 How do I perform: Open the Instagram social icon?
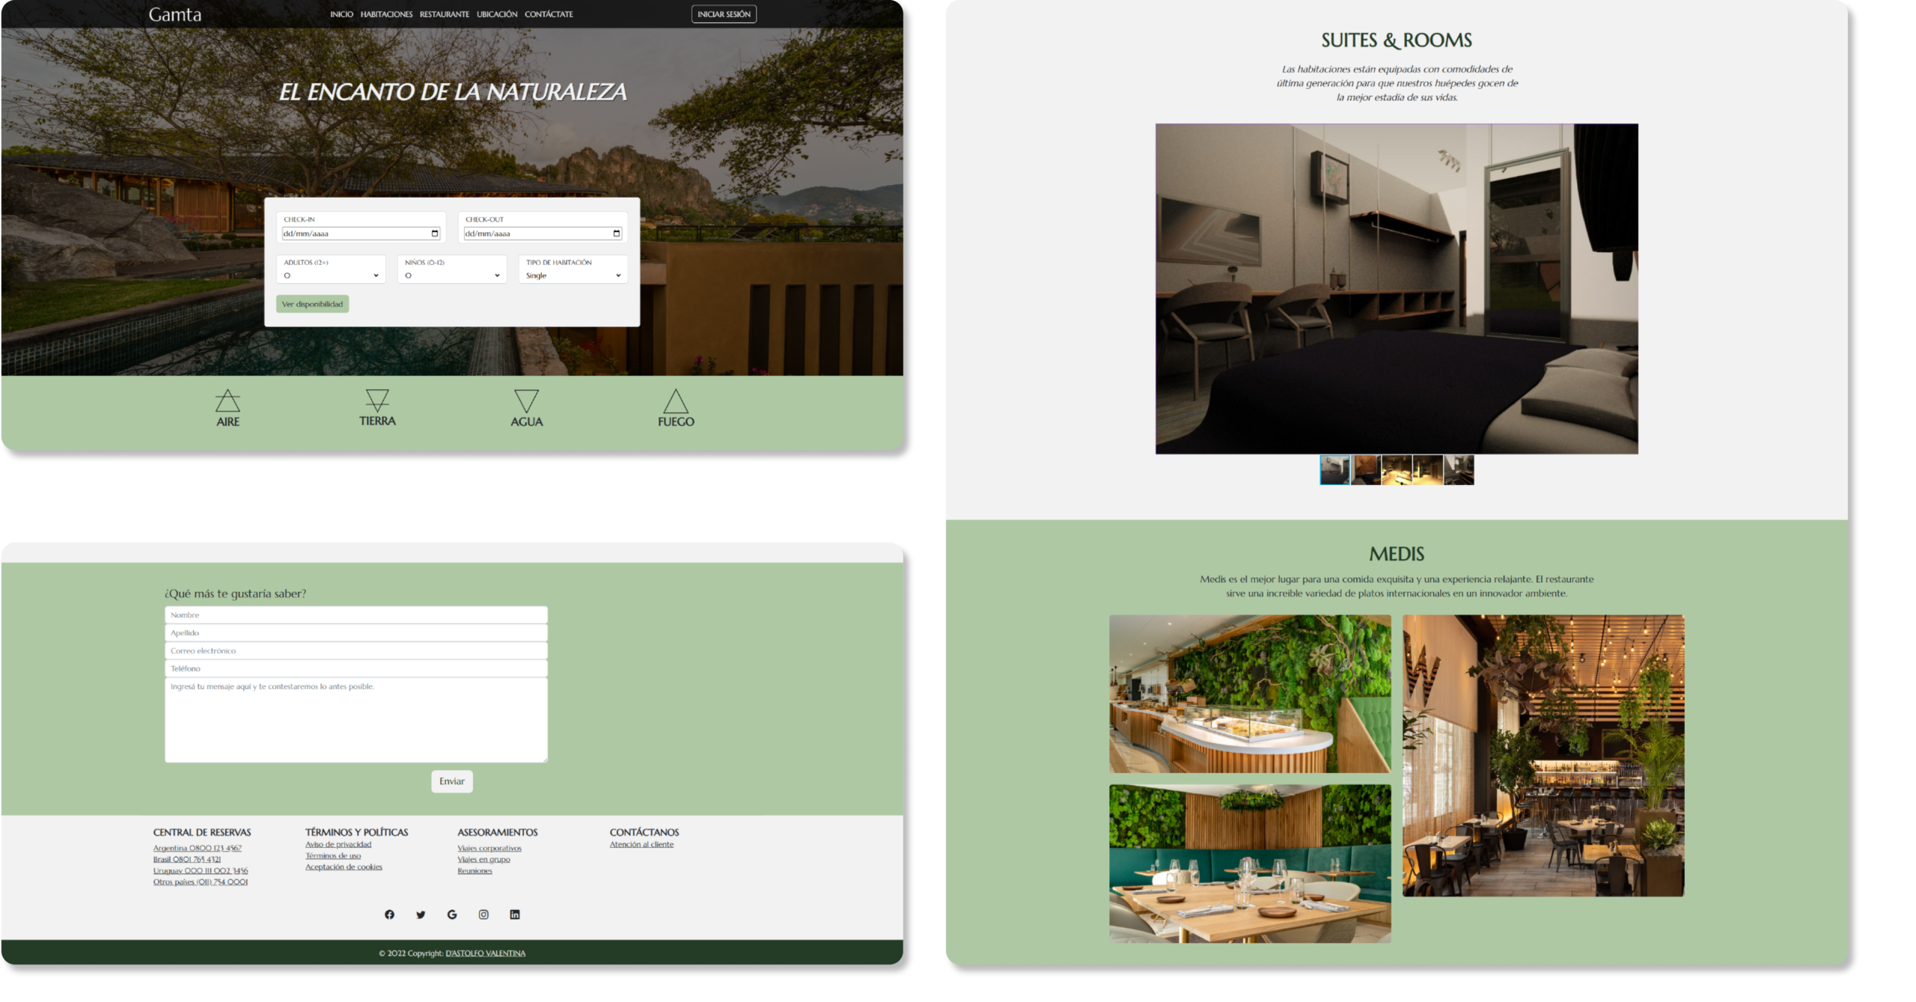point(483,914)
